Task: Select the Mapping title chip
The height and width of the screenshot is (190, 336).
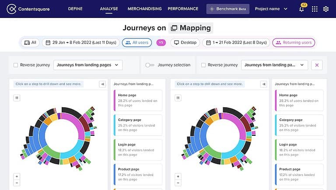Action: (191, 28)
